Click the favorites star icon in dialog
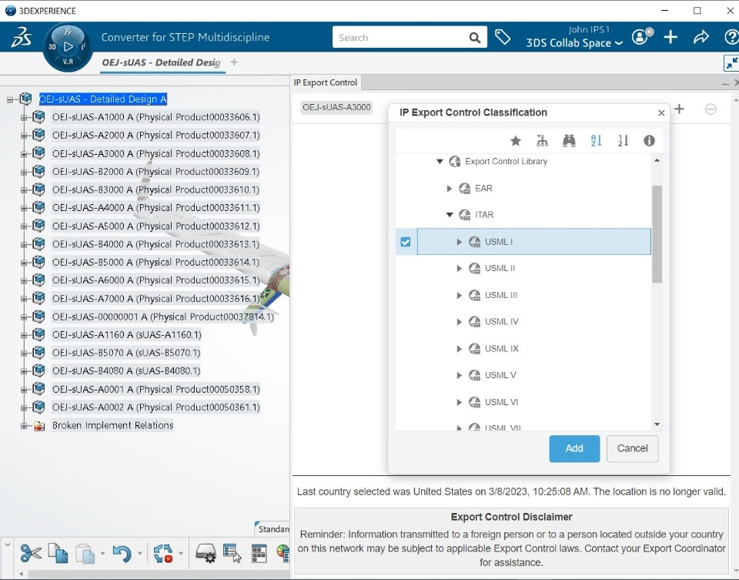Screen dimensions: 739x580 (x=516, y=140)
